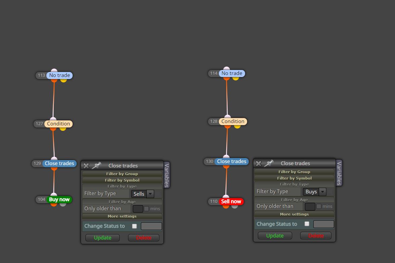
Task: Click Delete in the node 130 panel
Action: [316, 236]
